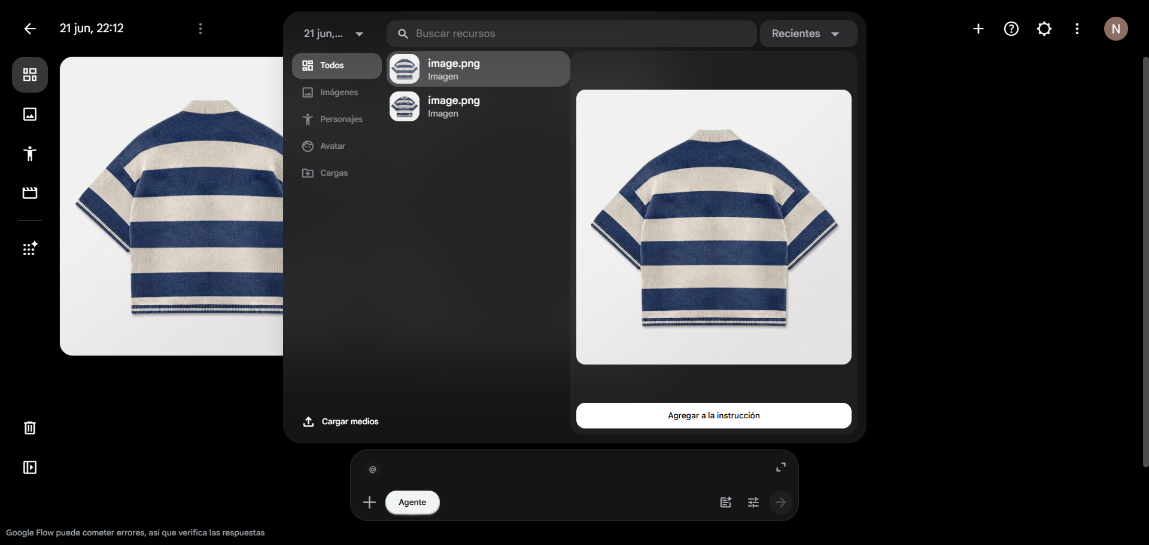Select the Cargas filter tab
This screenshot has width=1149, height=545.
pos(337,173)
